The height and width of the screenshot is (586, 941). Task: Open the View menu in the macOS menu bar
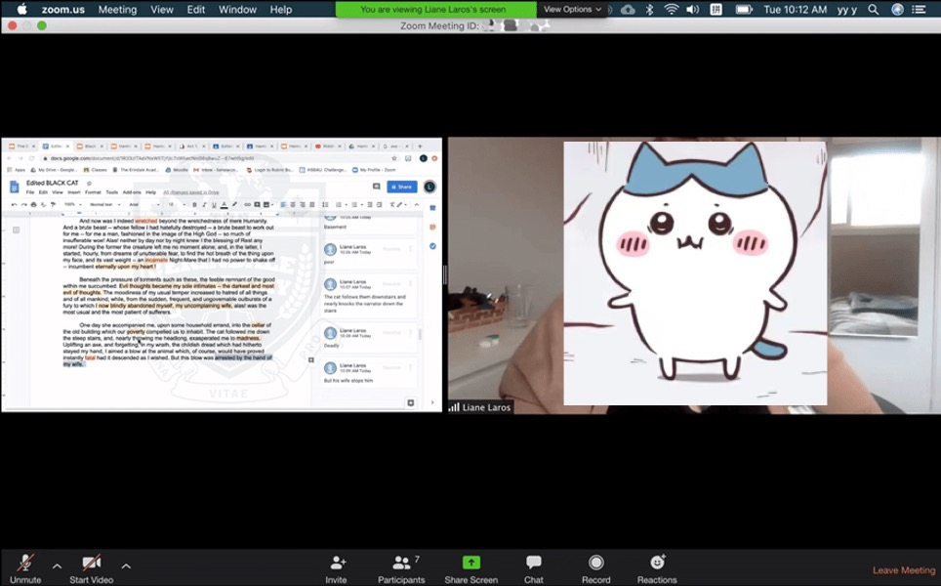[x=161, y=10]
